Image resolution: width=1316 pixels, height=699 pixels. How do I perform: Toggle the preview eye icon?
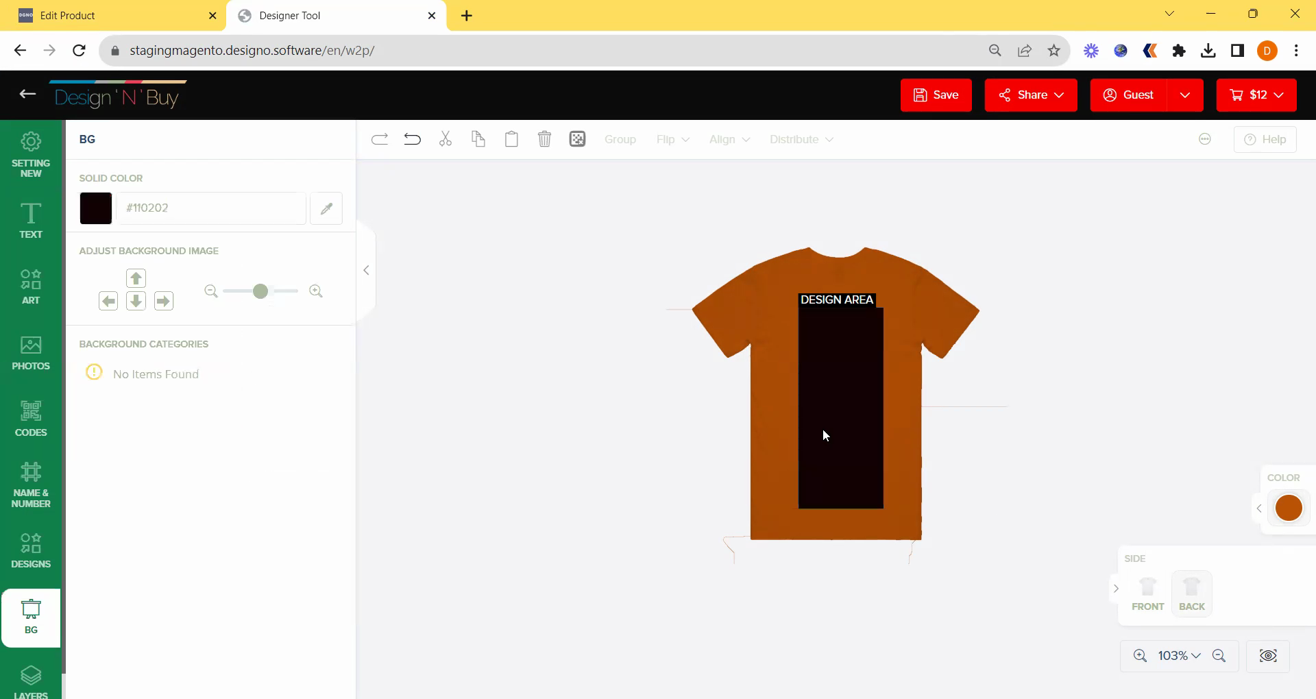coord(1268,656)
